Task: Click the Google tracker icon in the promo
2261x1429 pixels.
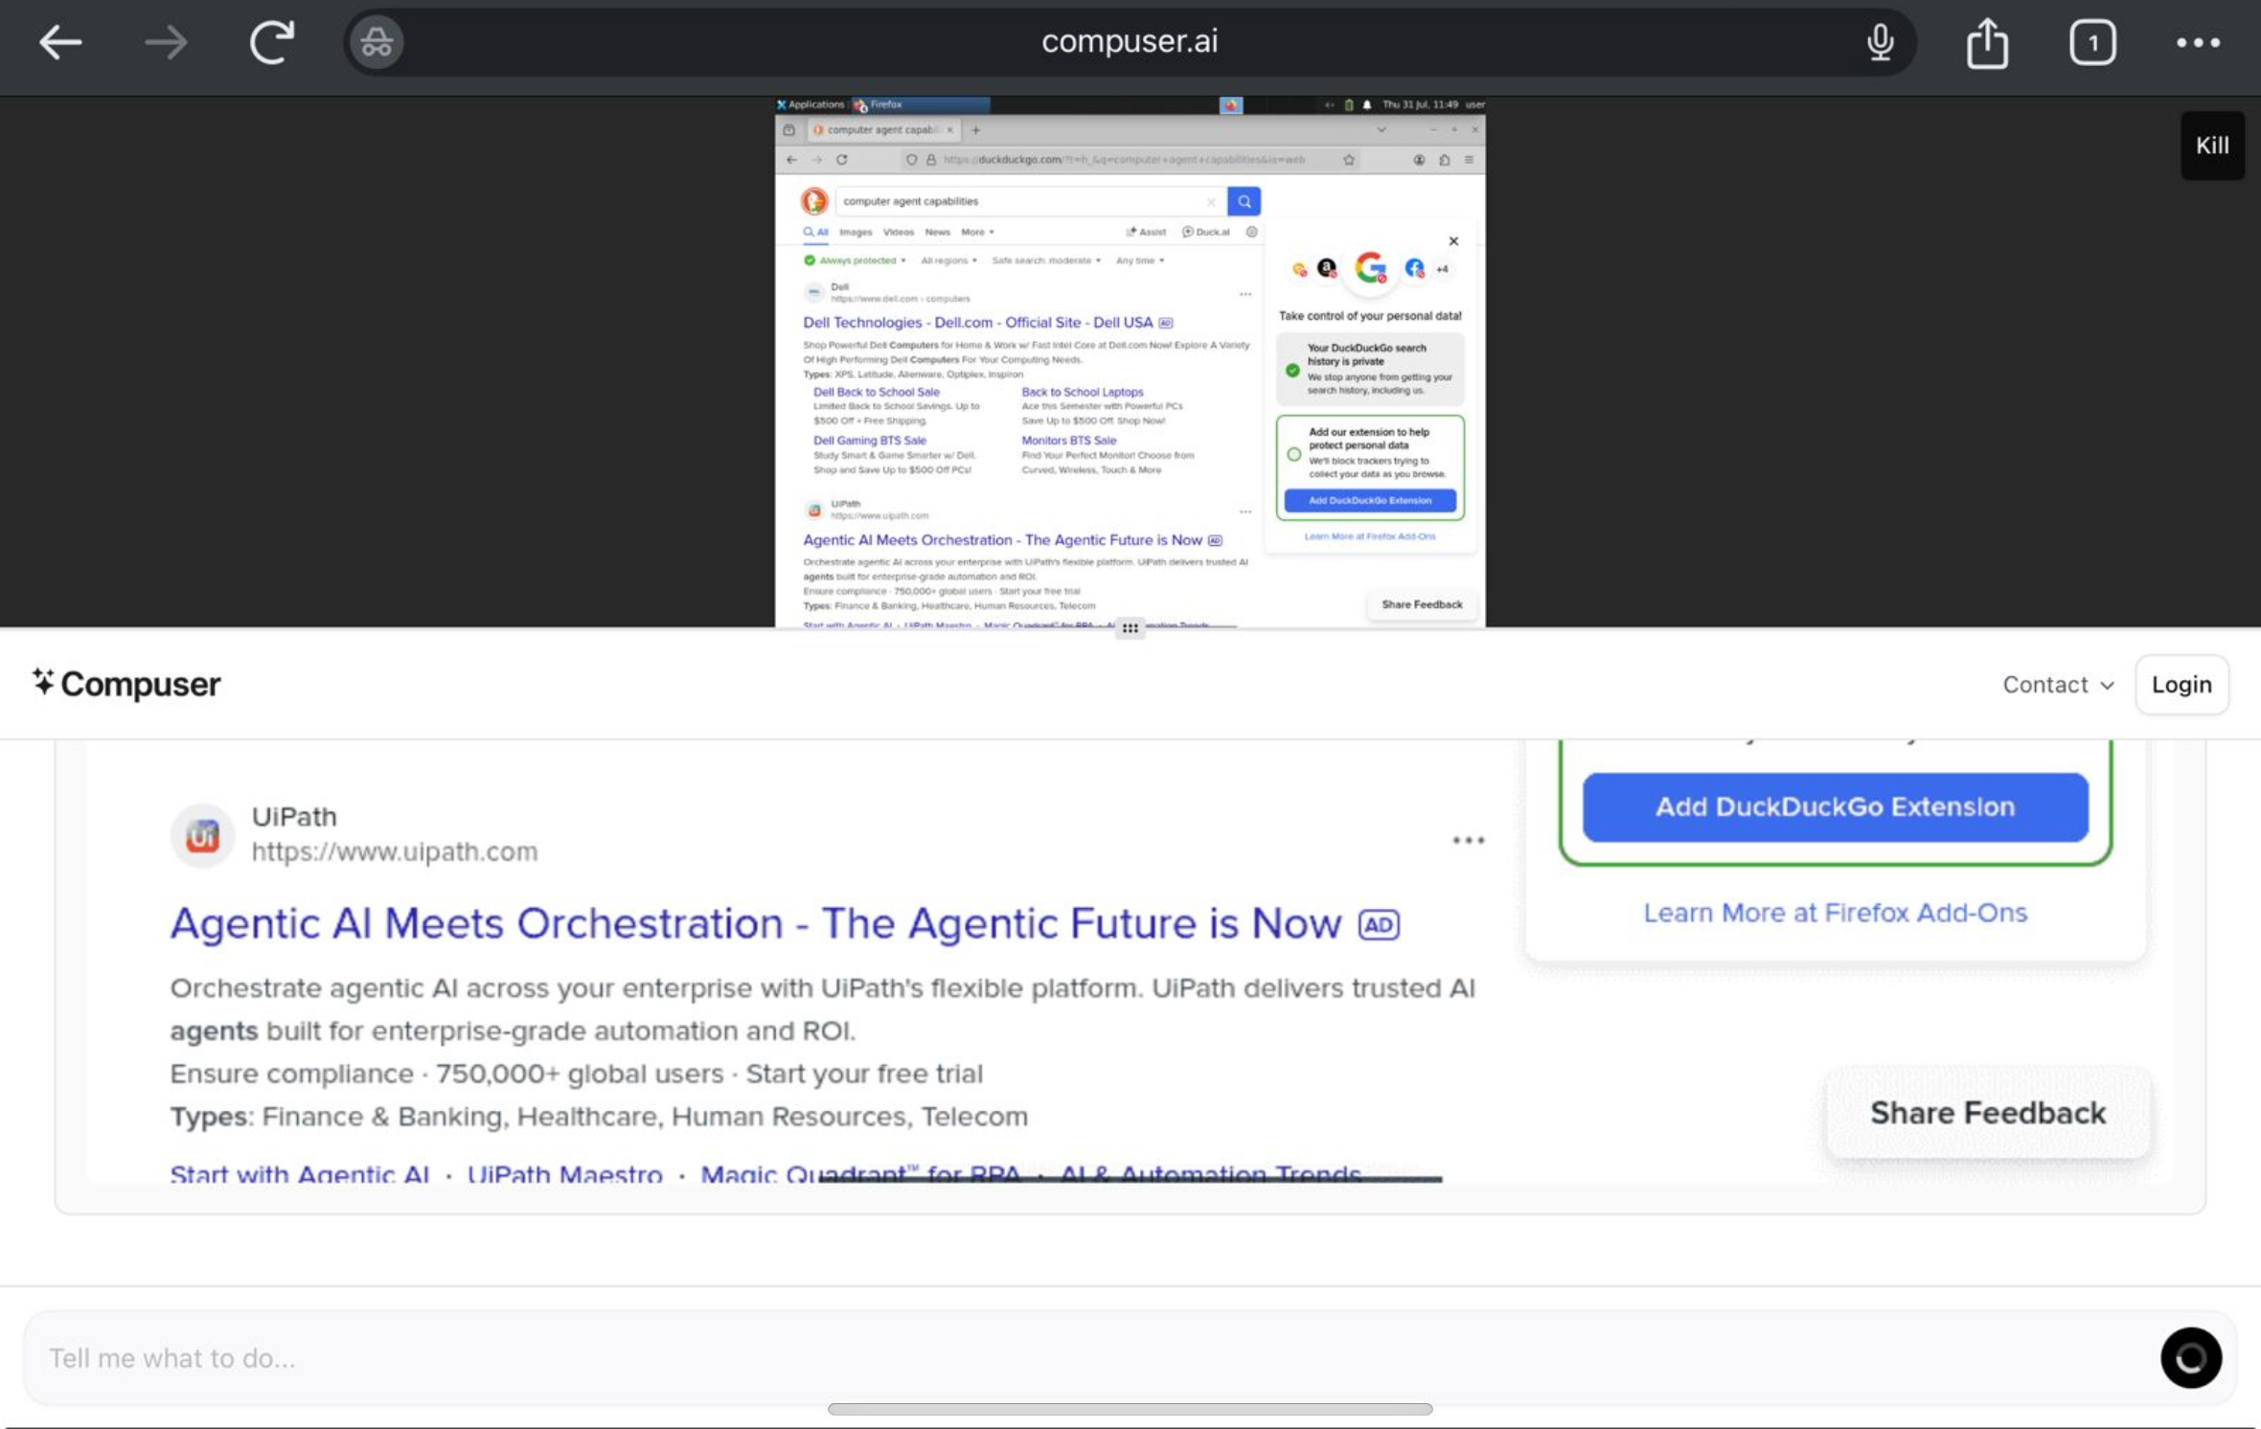Action: coord(1370,268)
